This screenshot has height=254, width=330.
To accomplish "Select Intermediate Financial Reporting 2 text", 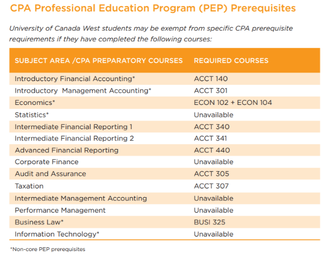I will (x=74, y=138).
